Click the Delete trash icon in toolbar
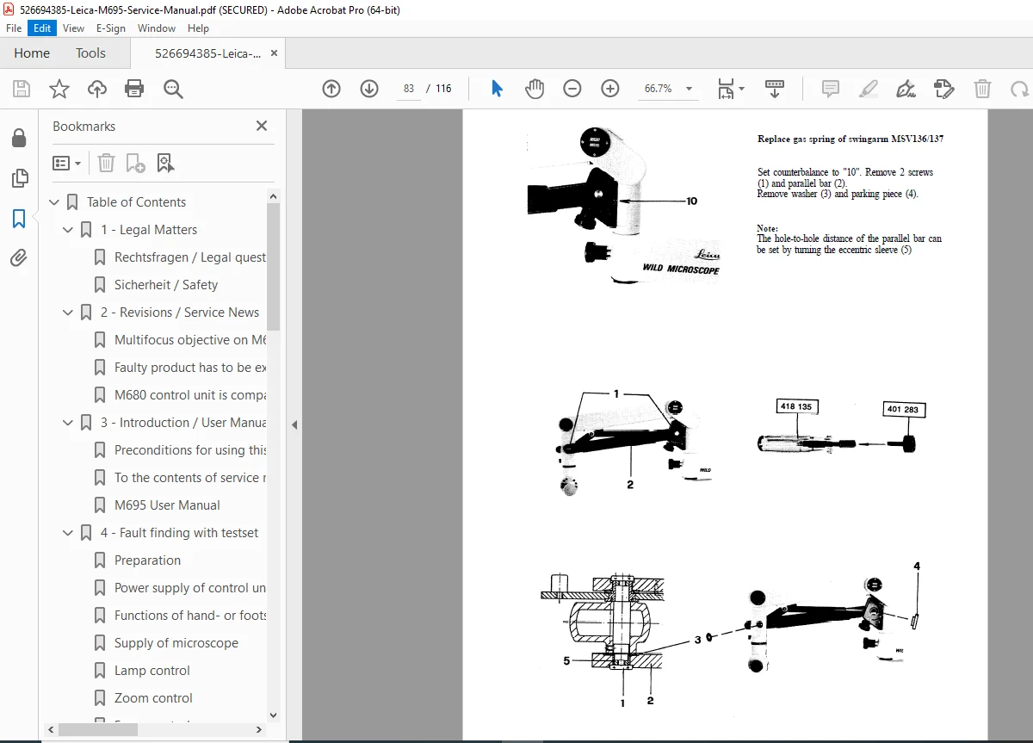1033x743 pixels. 982,89
